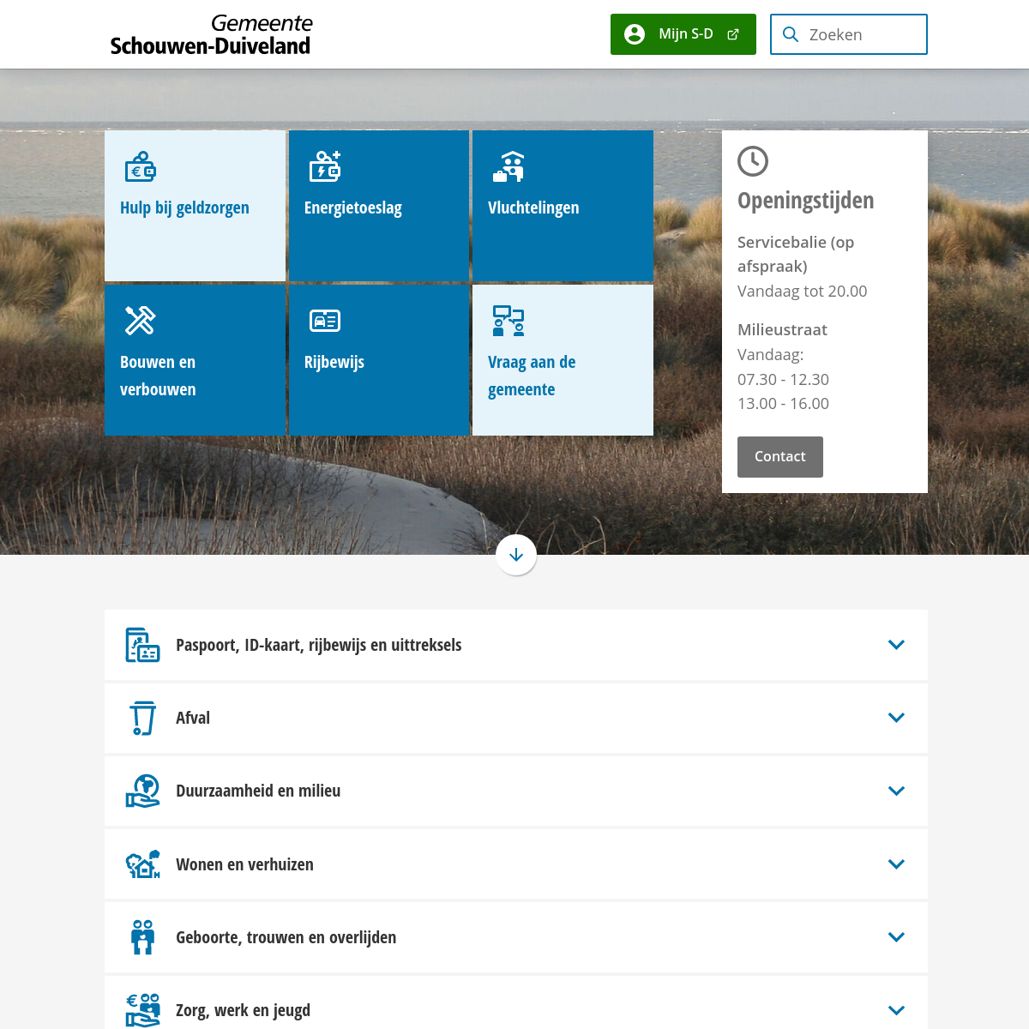1029x1029 pixels.
Task: Click the Contact button
Action: pyautogui.click(x=780, y=457)
